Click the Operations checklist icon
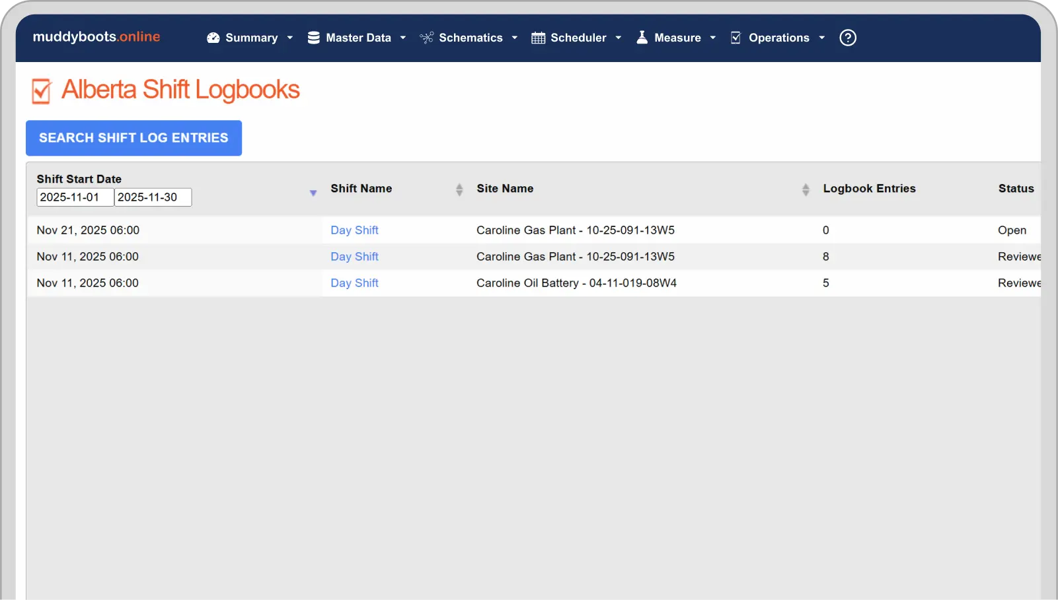Screen dimensions: 1058x600 (x=736, y=38)
